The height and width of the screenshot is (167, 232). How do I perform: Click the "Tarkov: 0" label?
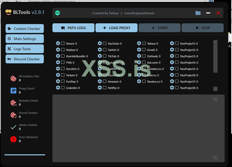coord(72,75)
